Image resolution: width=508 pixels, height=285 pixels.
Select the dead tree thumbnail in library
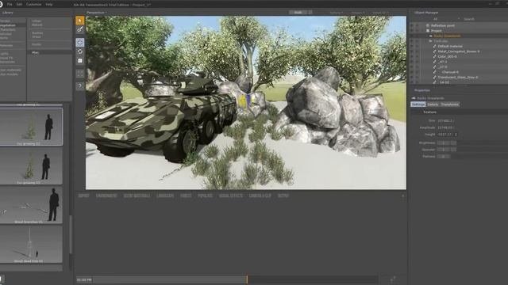click(31, 245)
